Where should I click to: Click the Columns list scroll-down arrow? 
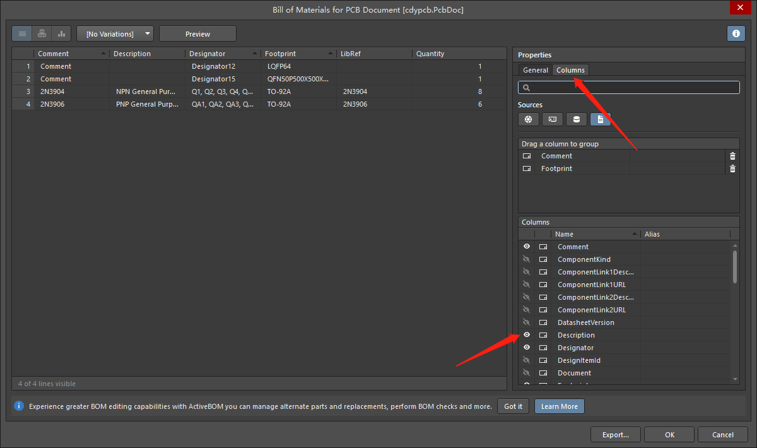click(x=735, y=379)
